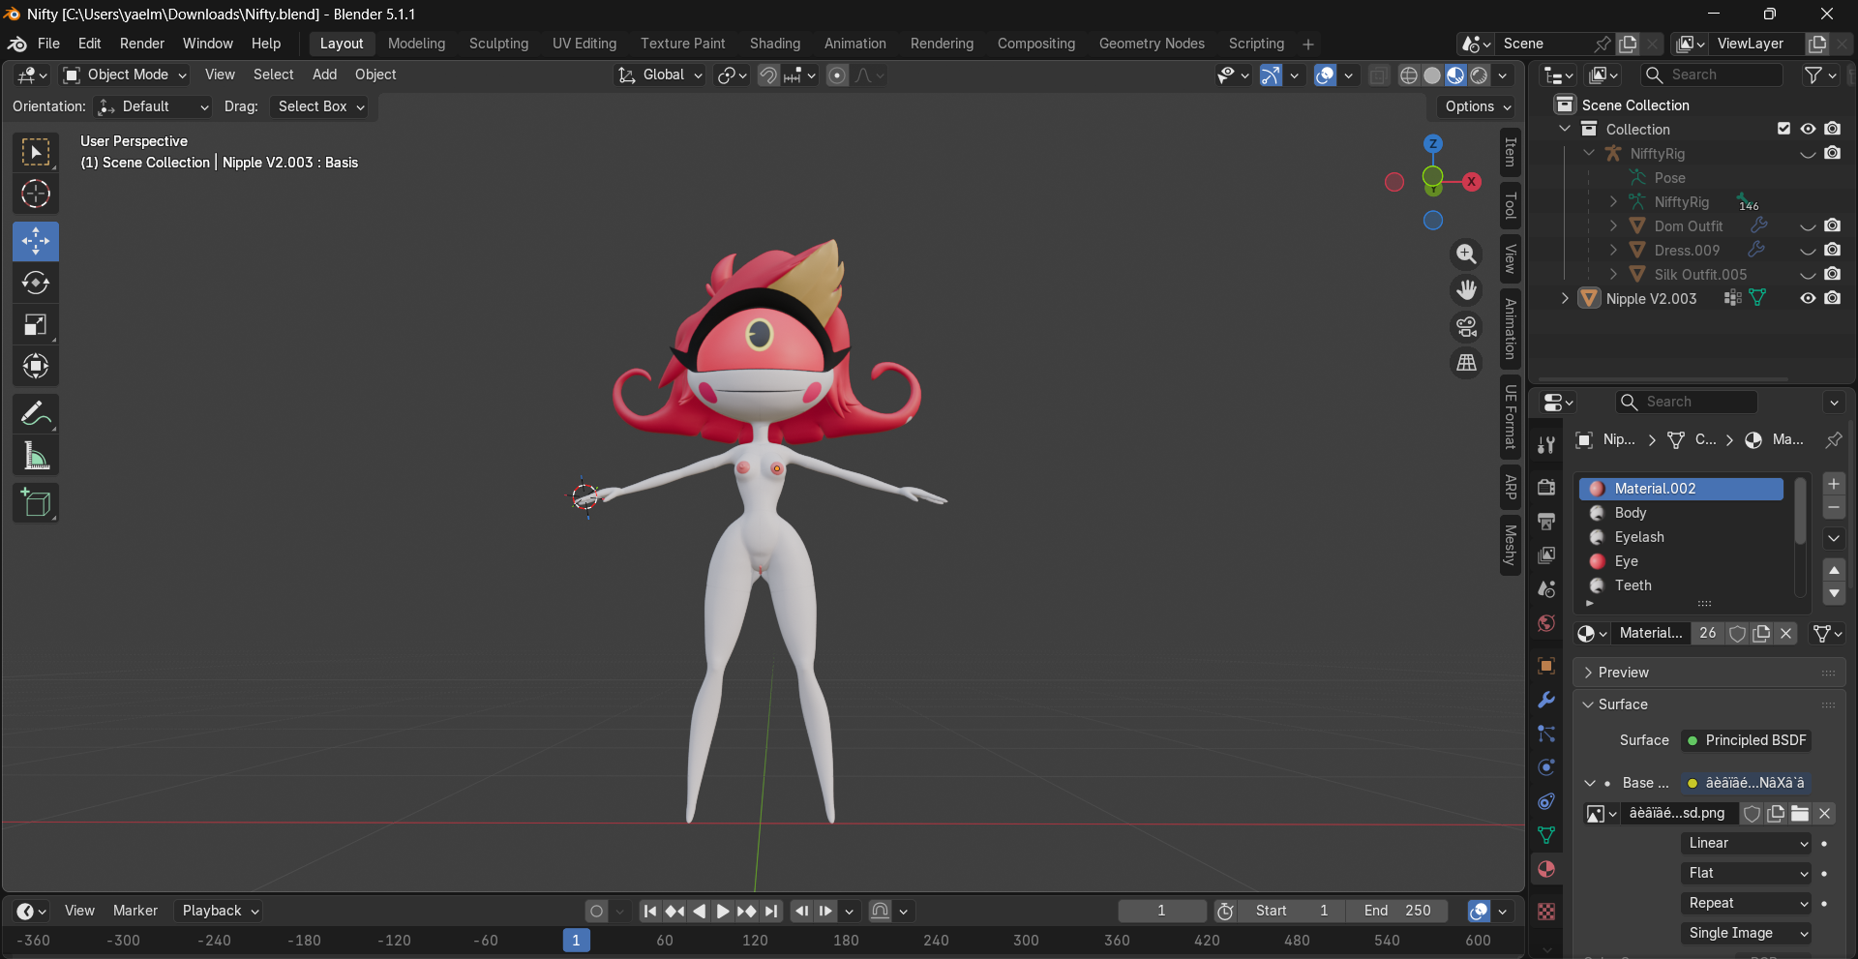Open the Orientation Default dropdown

pos(154,106)
